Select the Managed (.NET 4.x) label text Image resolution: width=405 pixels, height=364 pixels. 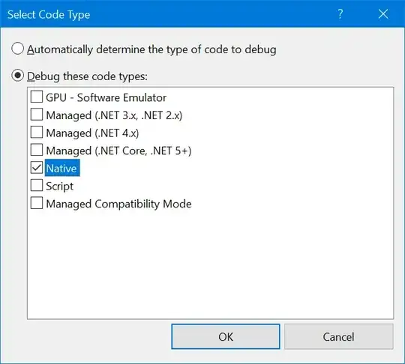[92, 133]
